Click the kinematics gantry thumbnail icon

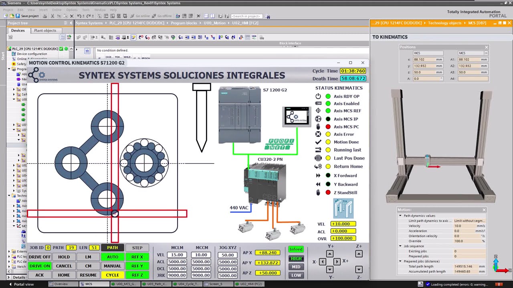pyautogui.click(x=343, y=208)
